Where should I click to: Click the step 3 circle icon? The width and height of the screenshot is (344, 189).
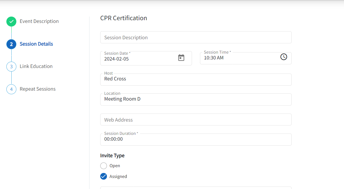pyautogui.click(x=11, y=67)
